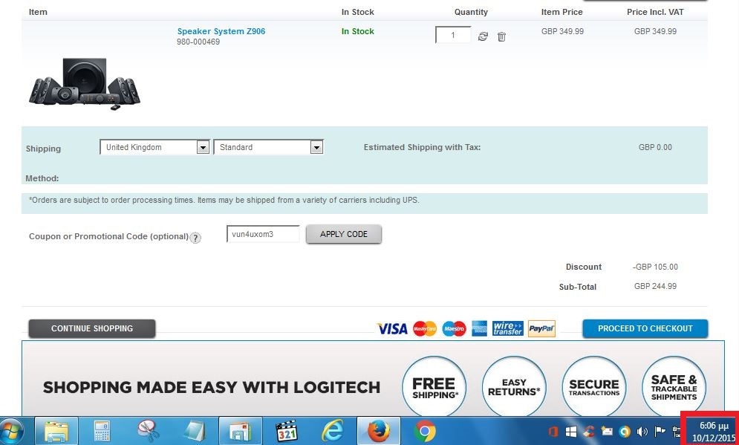The width and height of the screenshot is (739, 445).
Task: Open Calculator from taskbar
Action: pos(102,432)
